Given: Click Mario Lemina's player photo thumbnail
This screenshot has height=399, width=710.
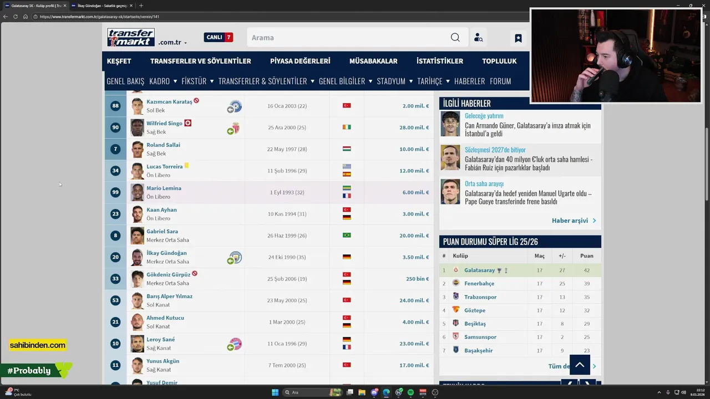Looking at the screenshot, I should [137, 192].
